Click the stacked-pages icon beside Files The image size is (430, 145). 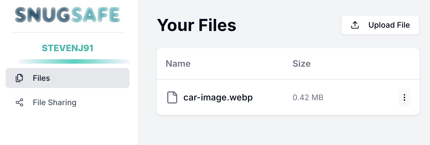pos(19,78)
